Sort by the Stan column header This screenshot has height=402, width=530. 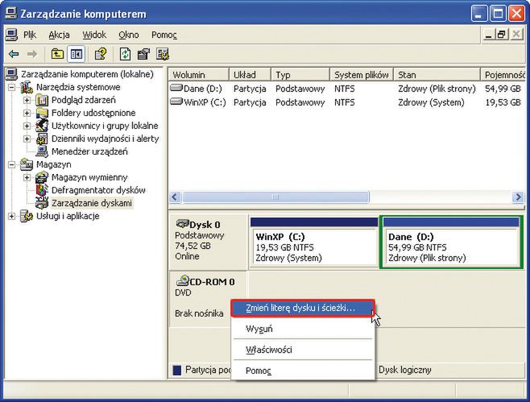[x=437, y=75]
